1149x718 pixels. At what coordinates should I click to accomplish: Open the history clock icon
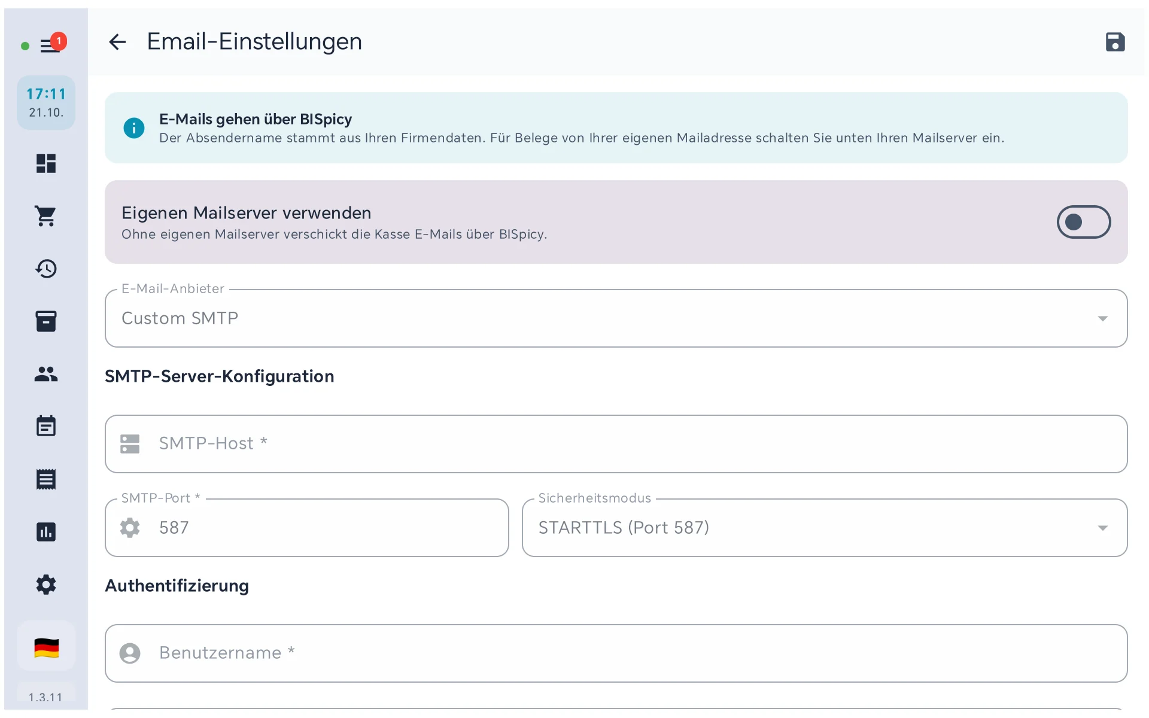coord(46,269)
